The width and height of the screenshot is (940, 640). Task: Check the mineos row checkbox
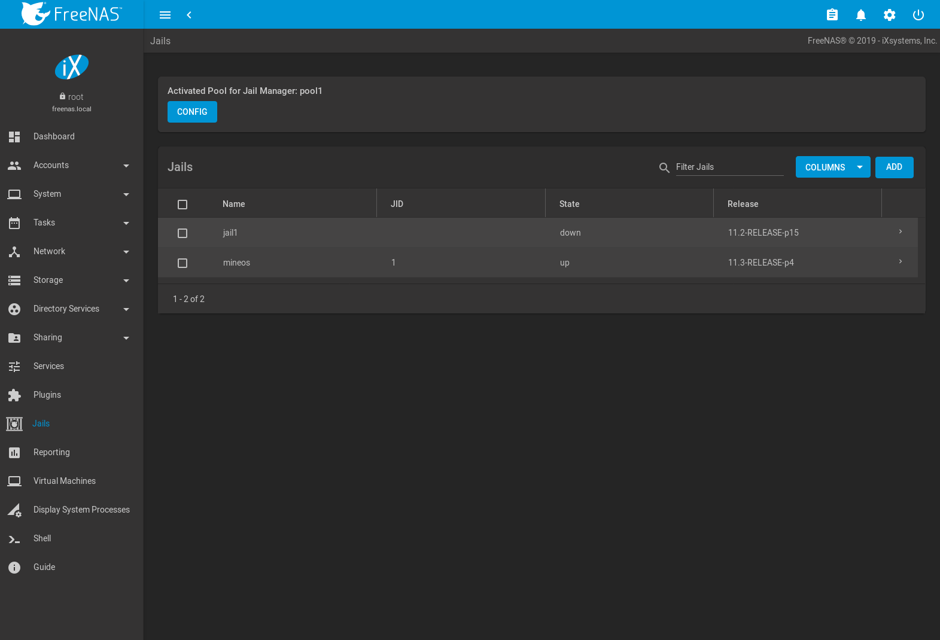[182, 263]
